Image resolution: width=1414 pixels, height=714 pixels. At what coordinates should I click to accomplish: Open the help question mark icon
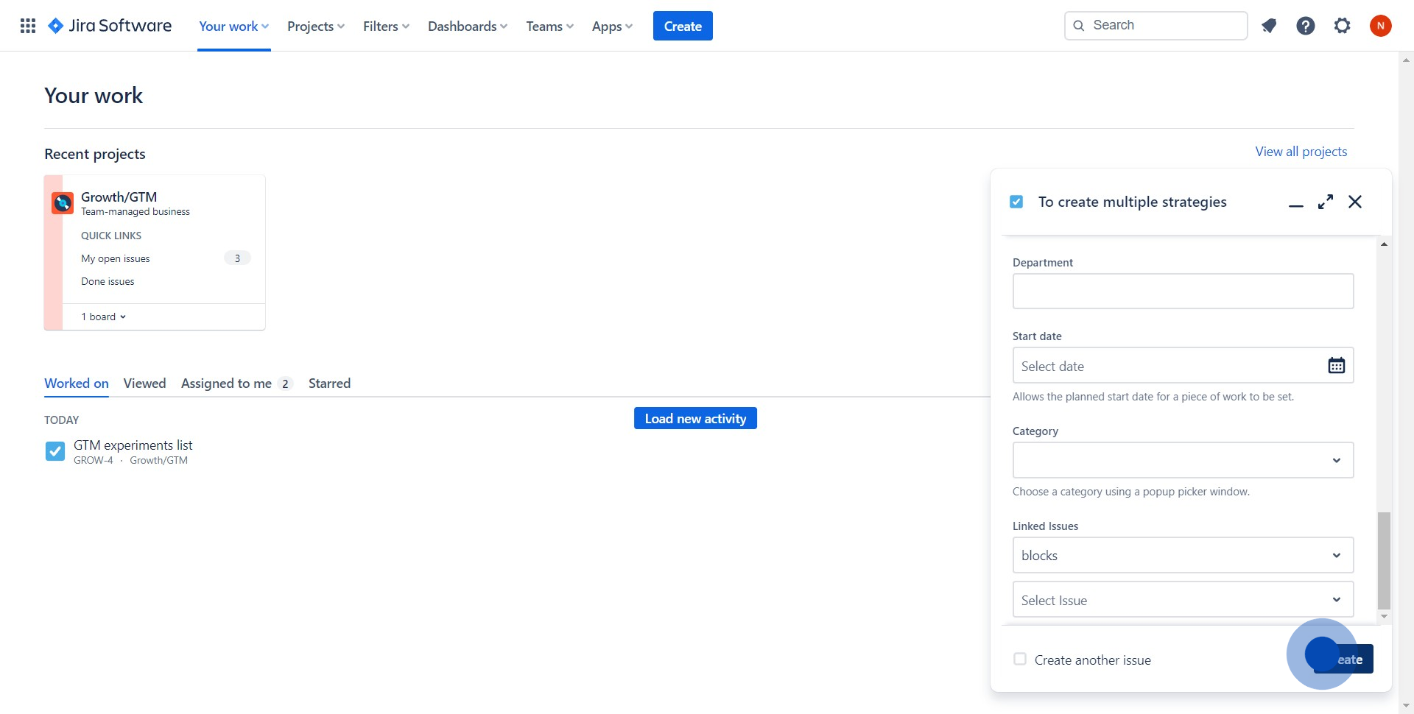pos(1305,26)
